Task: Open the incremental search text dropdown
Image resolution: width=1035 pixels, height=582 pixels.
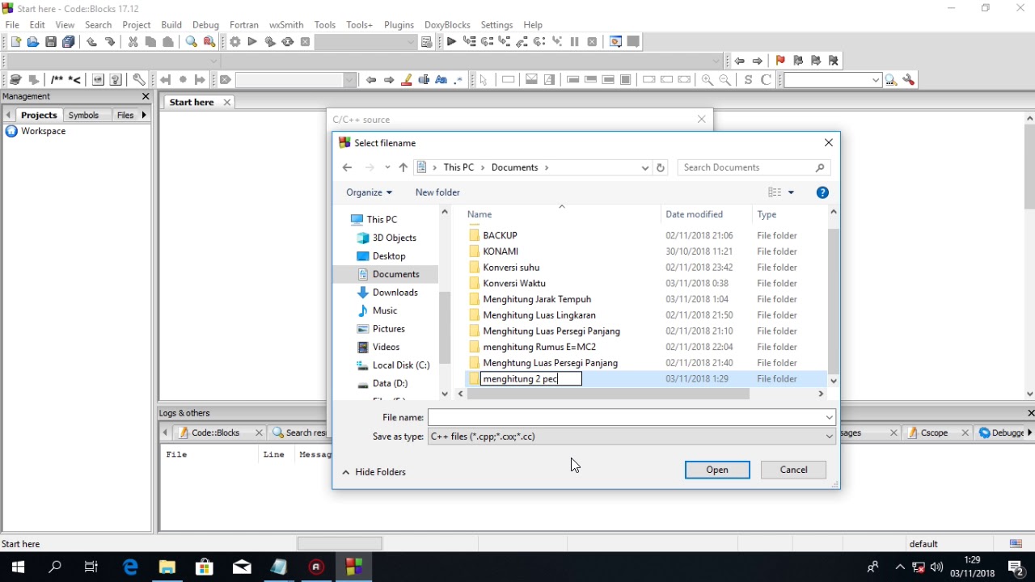Action: coord(349,80)
